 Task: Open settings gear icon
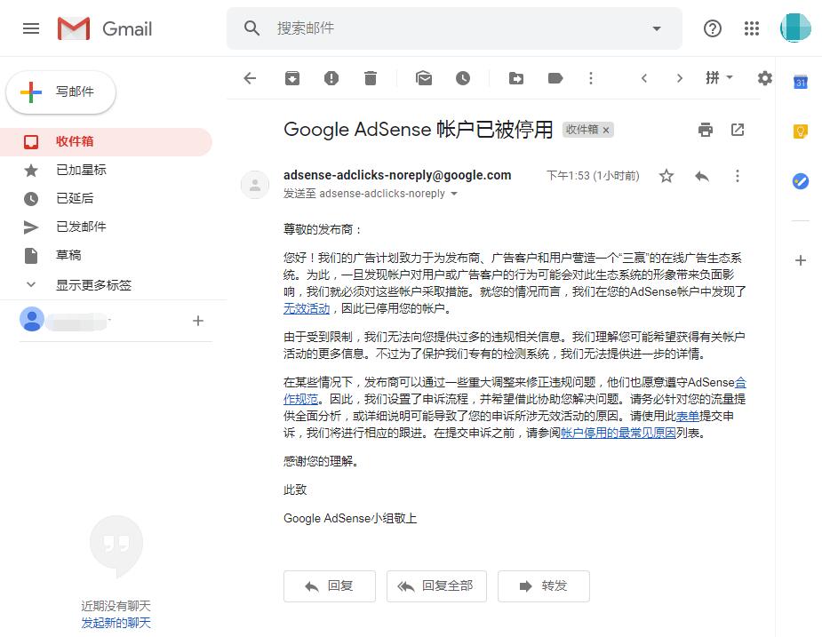(x=765, y=79)
